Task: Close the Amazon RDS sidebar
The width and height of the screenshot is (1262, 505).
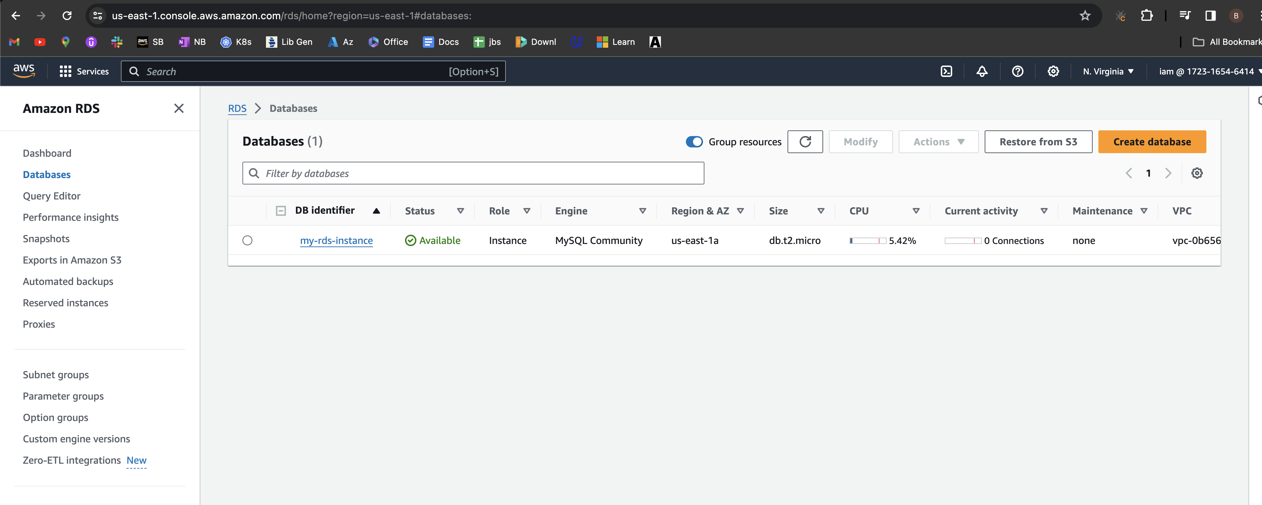Action: 179,109
